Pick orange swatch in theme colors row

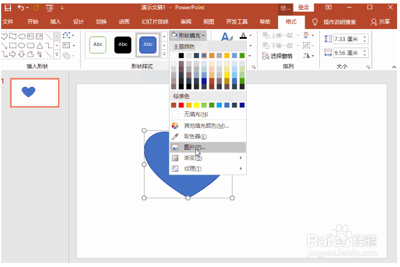(x=211, y=56)
